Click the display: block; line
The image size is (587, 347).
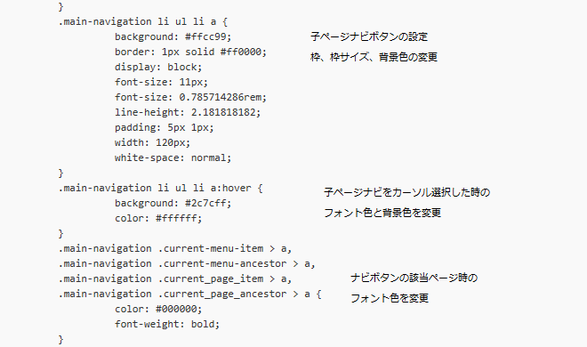tap(158, 67)
